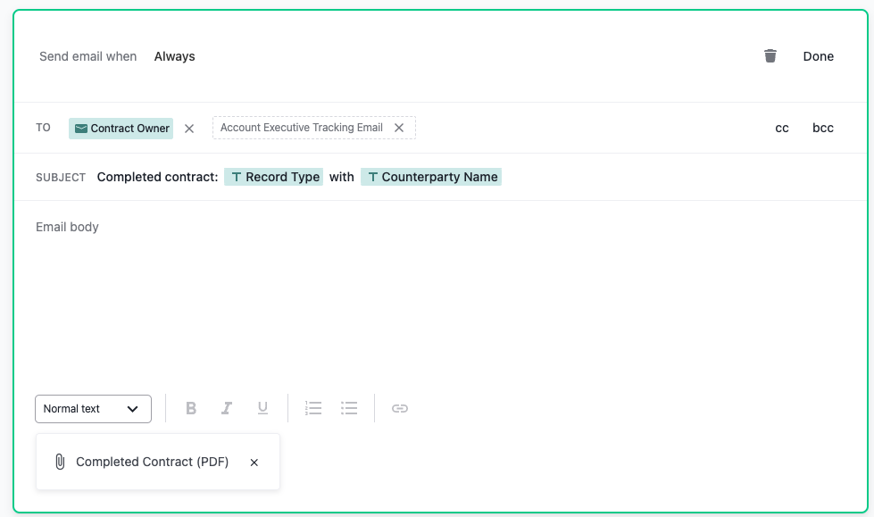
Task: Click Done to save the email
Action: coord(818,55)
